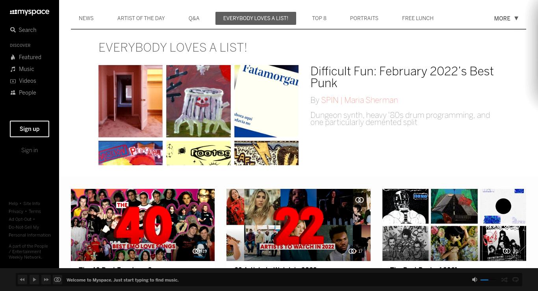Toggle shuffle in the player bar
Viewport: 538px width, 291px height.
tap(504, 280)
